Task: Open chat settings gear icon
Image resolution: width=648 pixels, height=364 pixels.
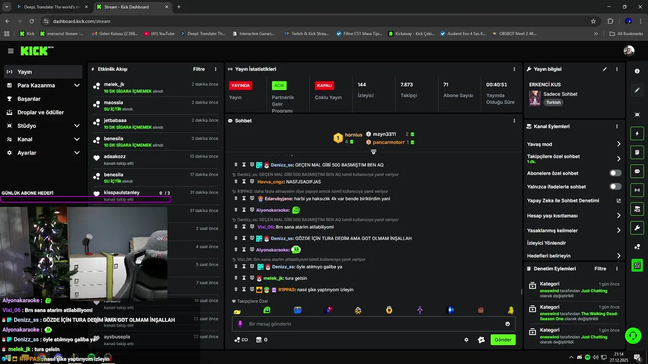Action: [x=466, y=340]
